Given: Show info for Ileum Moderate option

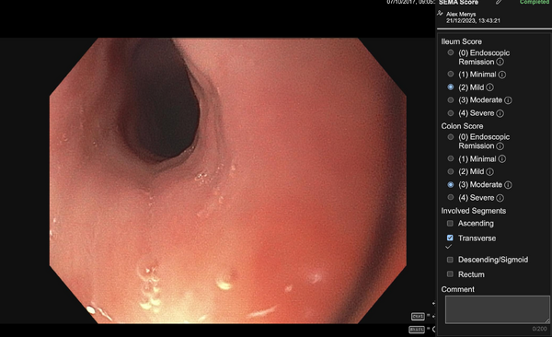Looking at the screenshot, I should [x=508, y=100].
